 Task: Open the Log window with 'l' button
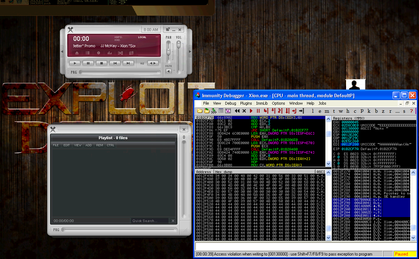point(313,111)
